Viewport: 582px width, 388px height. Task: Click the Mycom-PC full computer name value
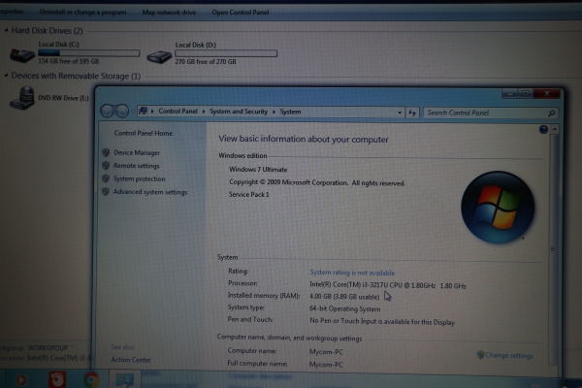pos(326,365)
